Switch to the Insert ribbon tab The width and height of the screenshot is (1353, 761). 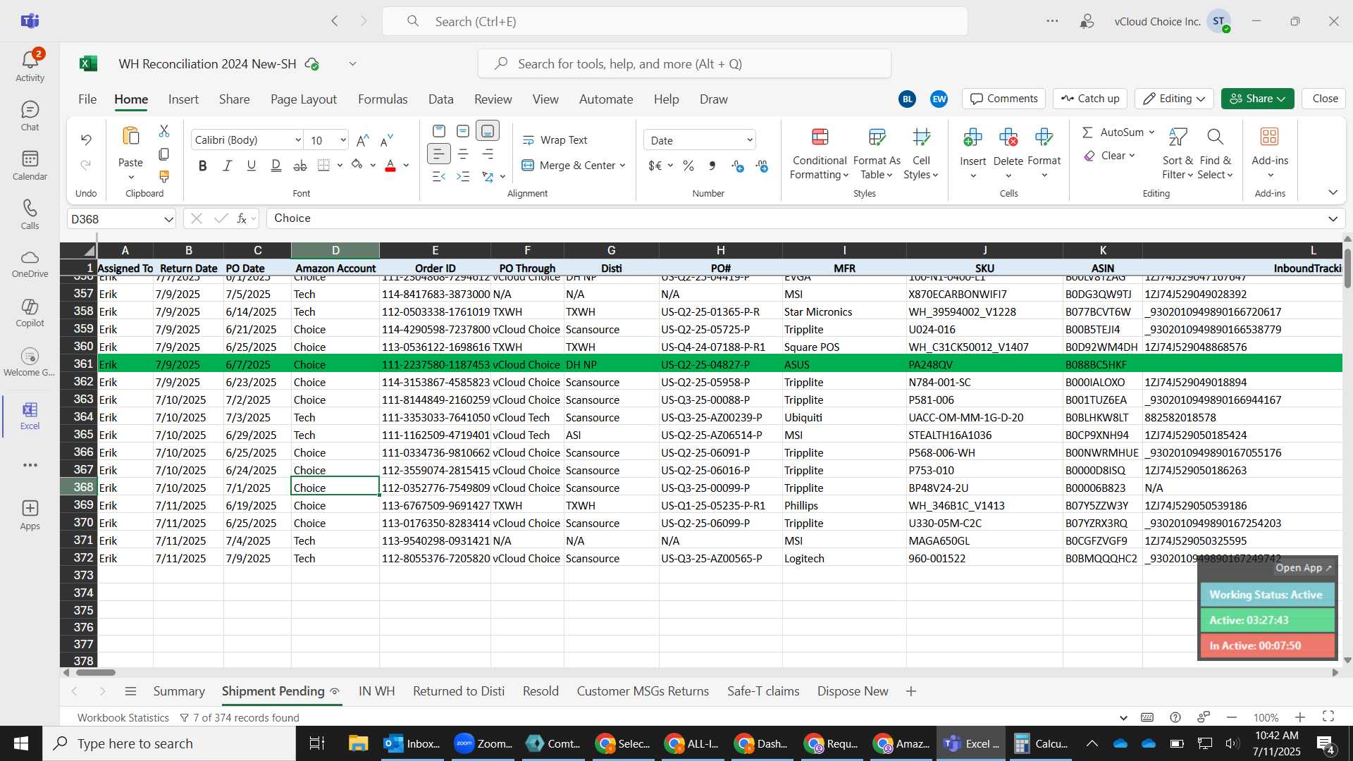tap(183, 99)
